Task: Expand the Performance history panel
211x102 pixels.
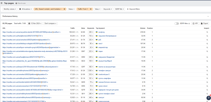Action: 208,16
